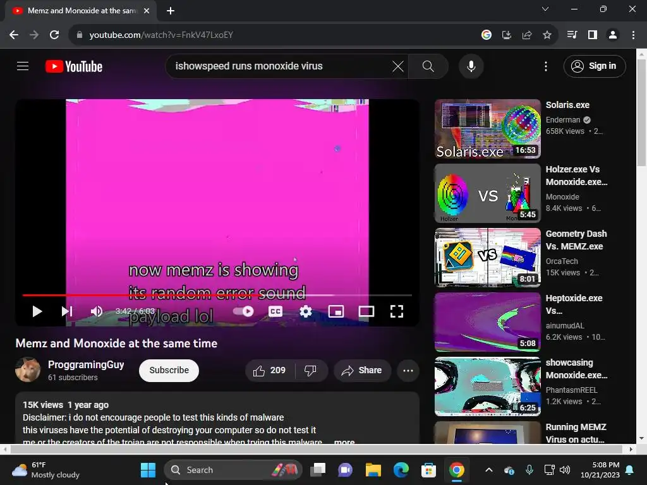Subscribe to ProggramingGuy
This screenshot has width=647, height=485.
(x=169, y=370)
